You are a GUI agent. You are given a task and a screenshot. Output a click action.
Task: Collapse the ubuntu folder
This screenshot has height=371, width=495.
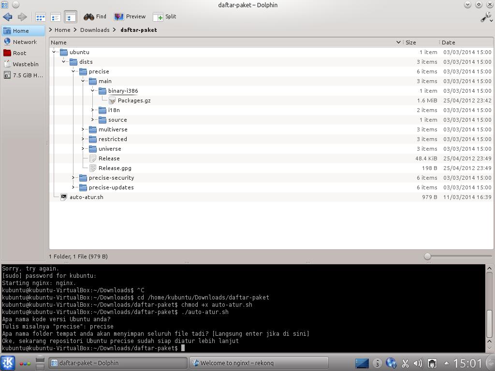pyautogui.click(x=54, y=52)
